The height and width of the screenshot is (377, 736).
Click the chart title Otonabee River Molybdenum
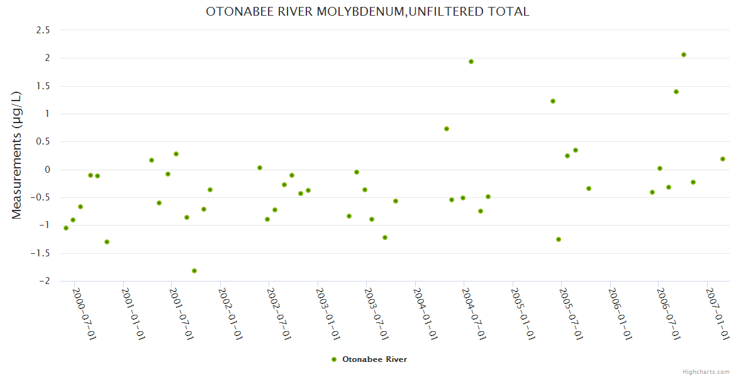tap(367, 11)
